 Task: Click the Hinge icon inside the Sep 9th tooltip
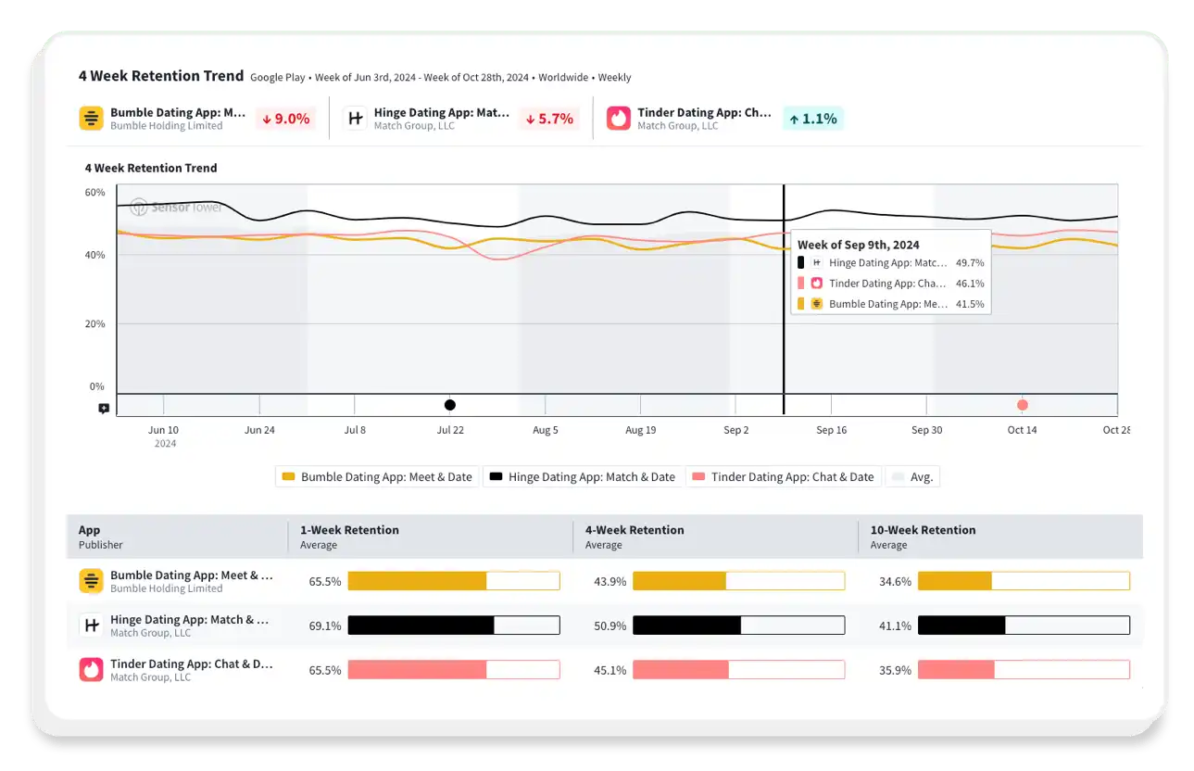(815, 262)
